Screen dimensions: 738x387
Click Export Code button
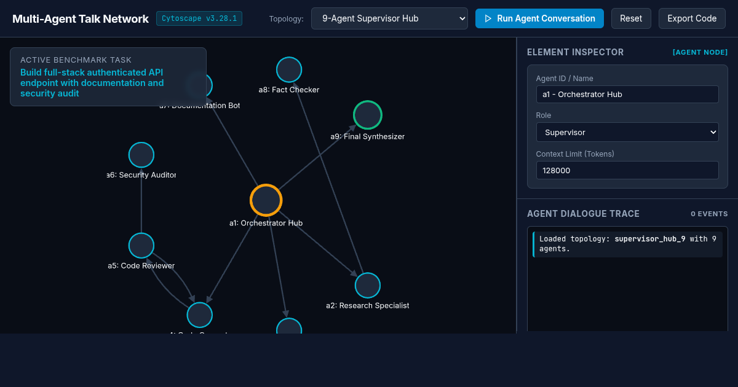pyautogui.click(x=692, y=18)
